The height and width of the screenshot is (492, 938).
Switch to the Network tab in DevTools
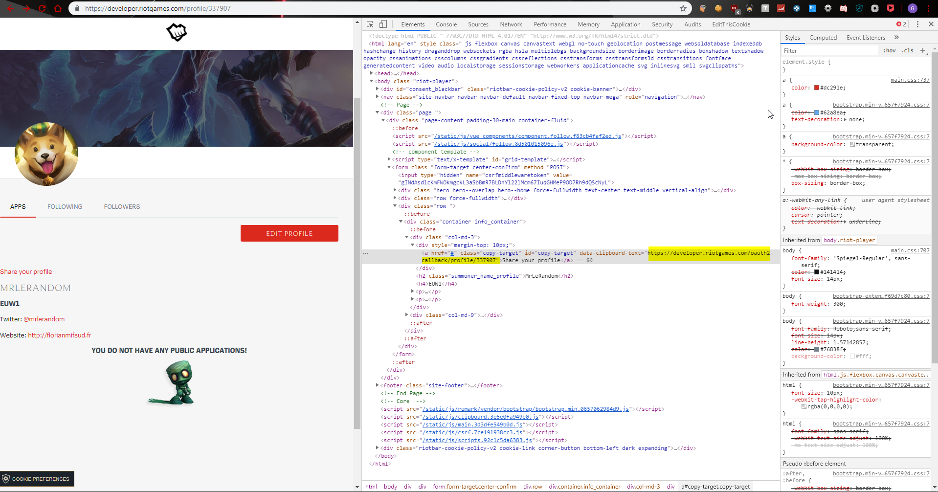click(511, 24)
